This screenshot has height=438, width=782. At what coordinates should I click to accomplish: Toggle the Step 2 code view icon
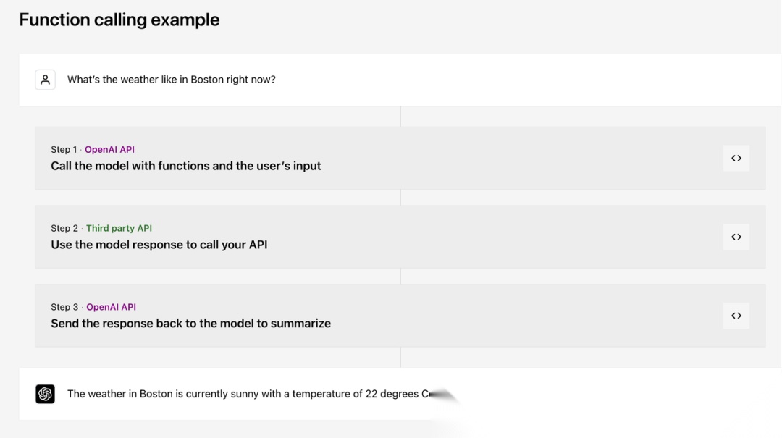[736, 237]
